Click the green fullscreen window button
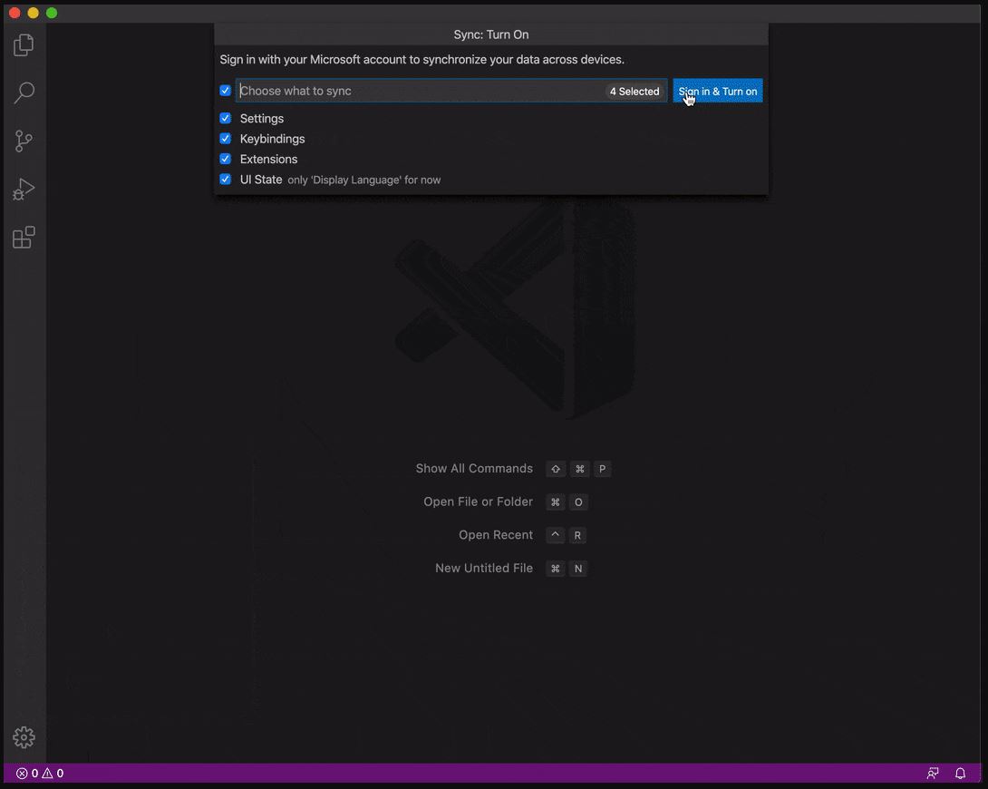This screenshot has width=988, height=789. click(x=52, y=13)
